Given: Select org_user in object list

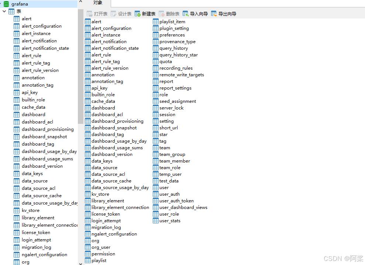Looking at the screenshot, I should tap(101, 247).
